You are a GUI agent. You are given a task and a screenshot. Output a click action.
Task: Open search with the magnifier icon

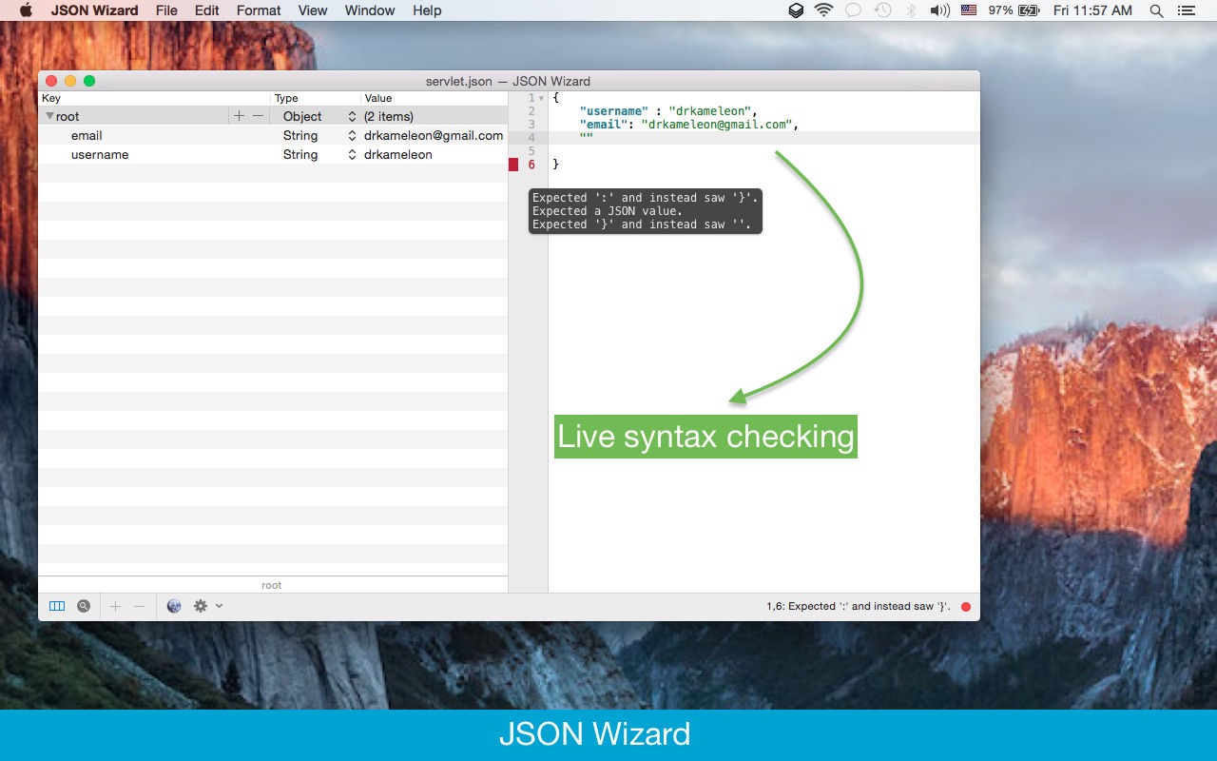pyautogui.click(x=84, y=606)
